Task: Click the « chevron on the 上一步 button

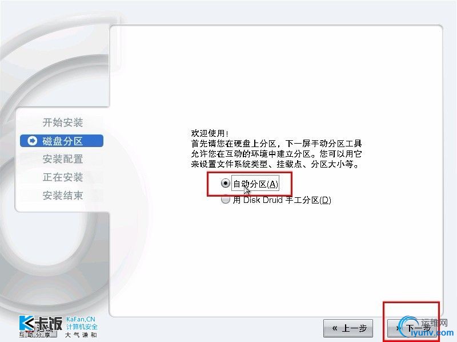Action: pyautogui.click(x=335, y=328)
